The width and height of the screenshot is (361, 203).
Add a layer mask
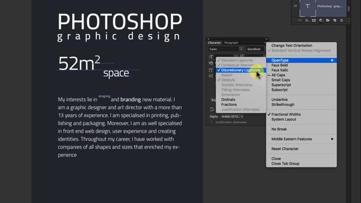(x=314, y=20)
